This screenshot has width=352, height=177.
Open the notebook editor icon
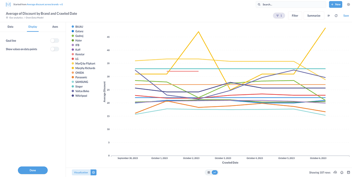click(x=329, y=15)
